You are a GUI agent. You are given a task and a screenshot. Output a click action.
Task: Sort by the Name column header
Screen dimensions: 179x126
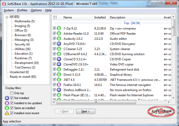coord(77,17)
